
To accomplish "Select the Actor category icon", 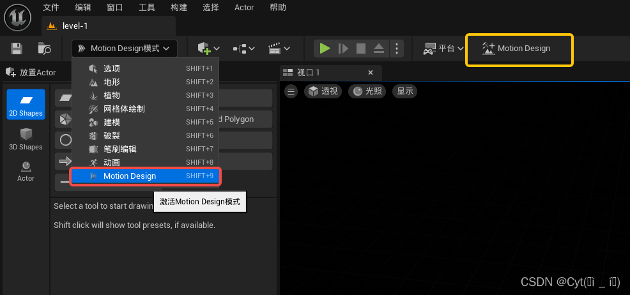I will coord(26,171).
